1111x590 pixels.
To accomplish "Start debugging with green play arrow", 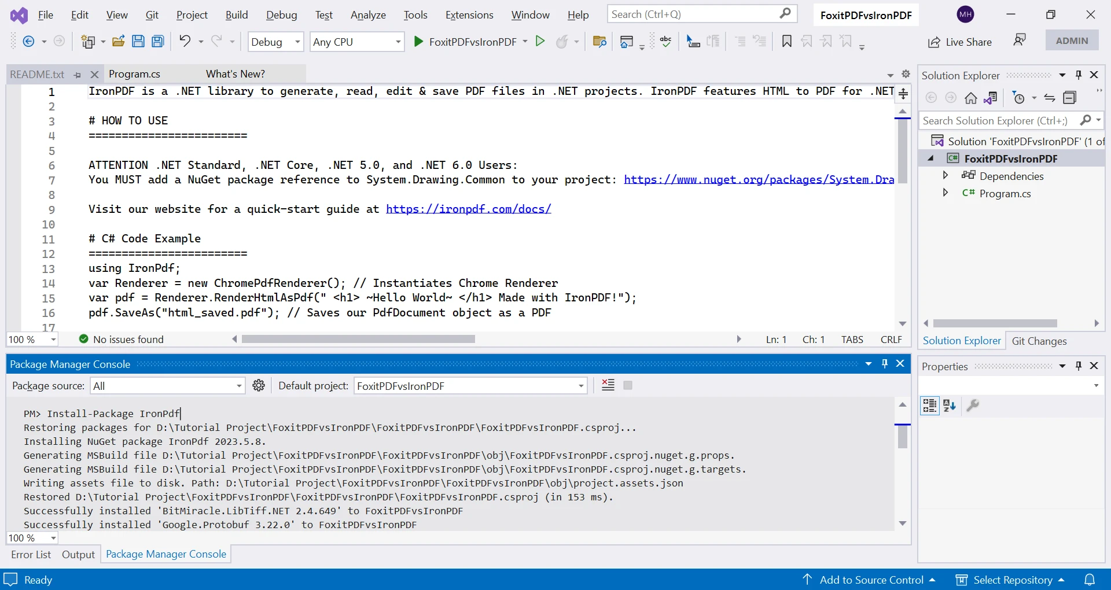I will pos(418,41).
